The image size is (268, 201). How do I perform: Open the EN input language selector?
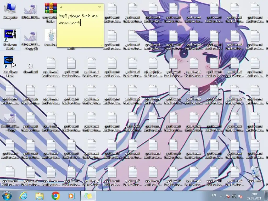(214, 195)
